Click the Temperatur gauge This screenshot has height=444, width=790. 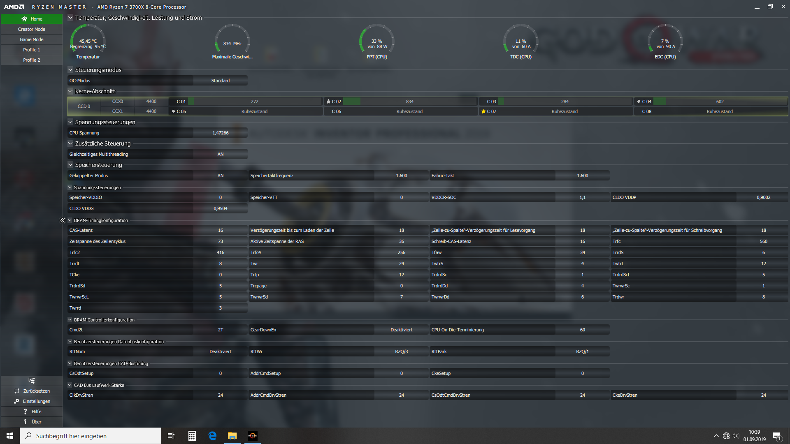[88, 42]
